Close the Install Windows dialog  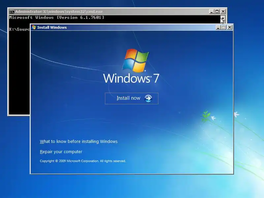[230, 27]
